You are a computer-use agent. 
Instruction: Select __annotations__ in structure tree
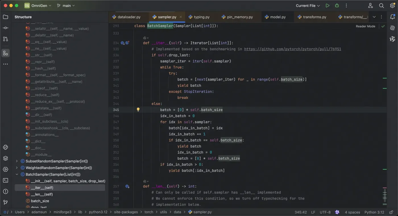60,135
